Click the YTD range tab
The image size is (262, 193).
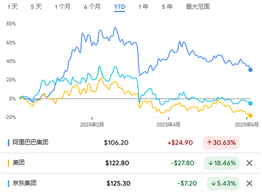(120, 7)
